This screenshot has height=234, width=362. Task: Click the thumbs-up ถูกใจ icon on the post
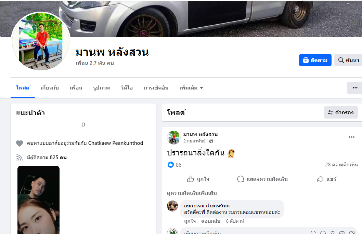click(191, 179)
